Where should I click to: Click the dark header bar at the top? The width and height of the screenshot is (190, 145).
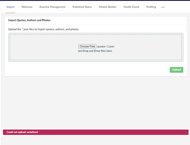click(95, 0)
